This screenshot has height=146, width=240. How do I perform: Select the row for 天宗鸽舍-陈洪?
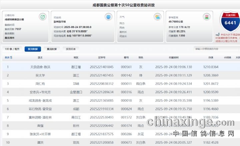120,67
